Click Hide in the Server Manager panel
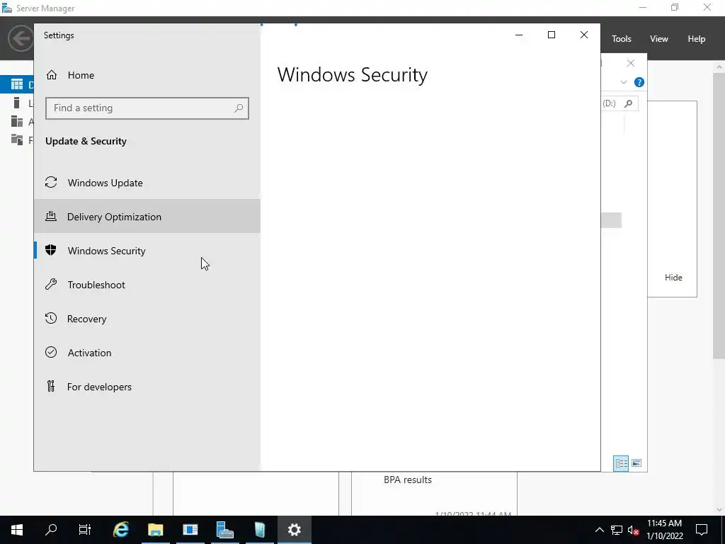725x544 pixels. coord(673,278)
